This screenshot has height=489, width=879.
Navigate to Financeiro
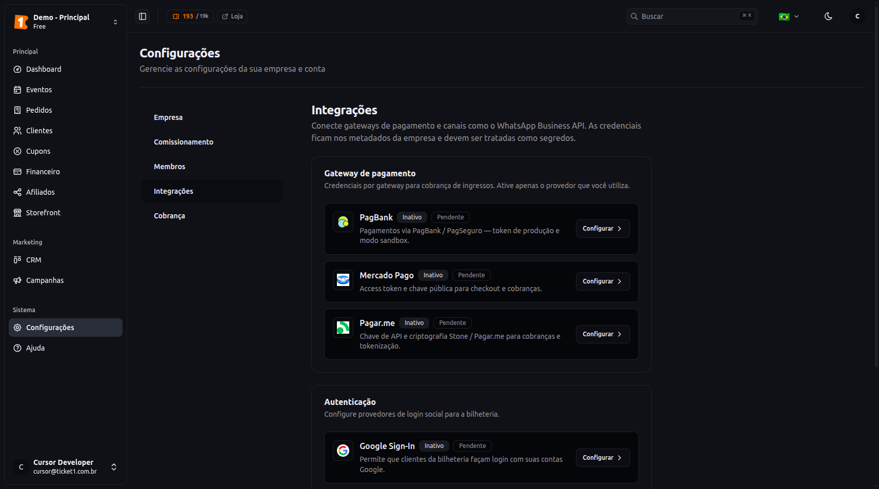coord(66,172)
